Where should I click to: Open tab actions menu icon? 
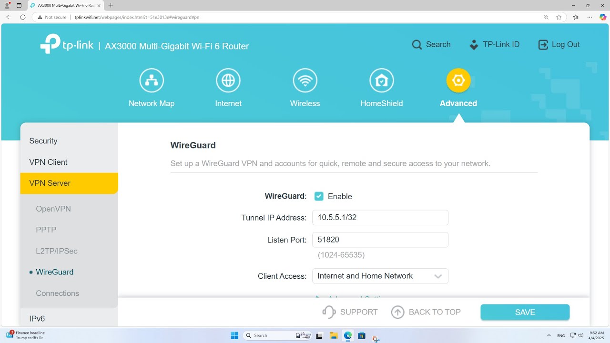click(19, 5)
